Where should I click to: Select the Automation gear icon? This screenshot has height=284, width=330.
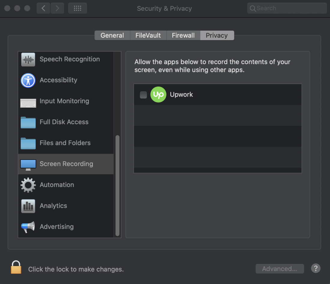28,185
